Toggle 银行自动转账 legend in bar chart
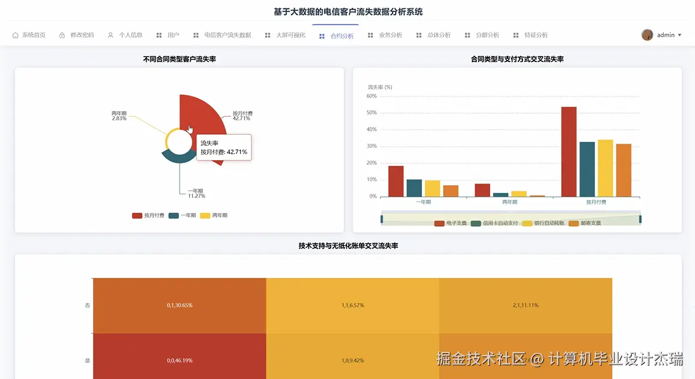Viewport: 695px width, 379px height. click(x=543, y=223)
